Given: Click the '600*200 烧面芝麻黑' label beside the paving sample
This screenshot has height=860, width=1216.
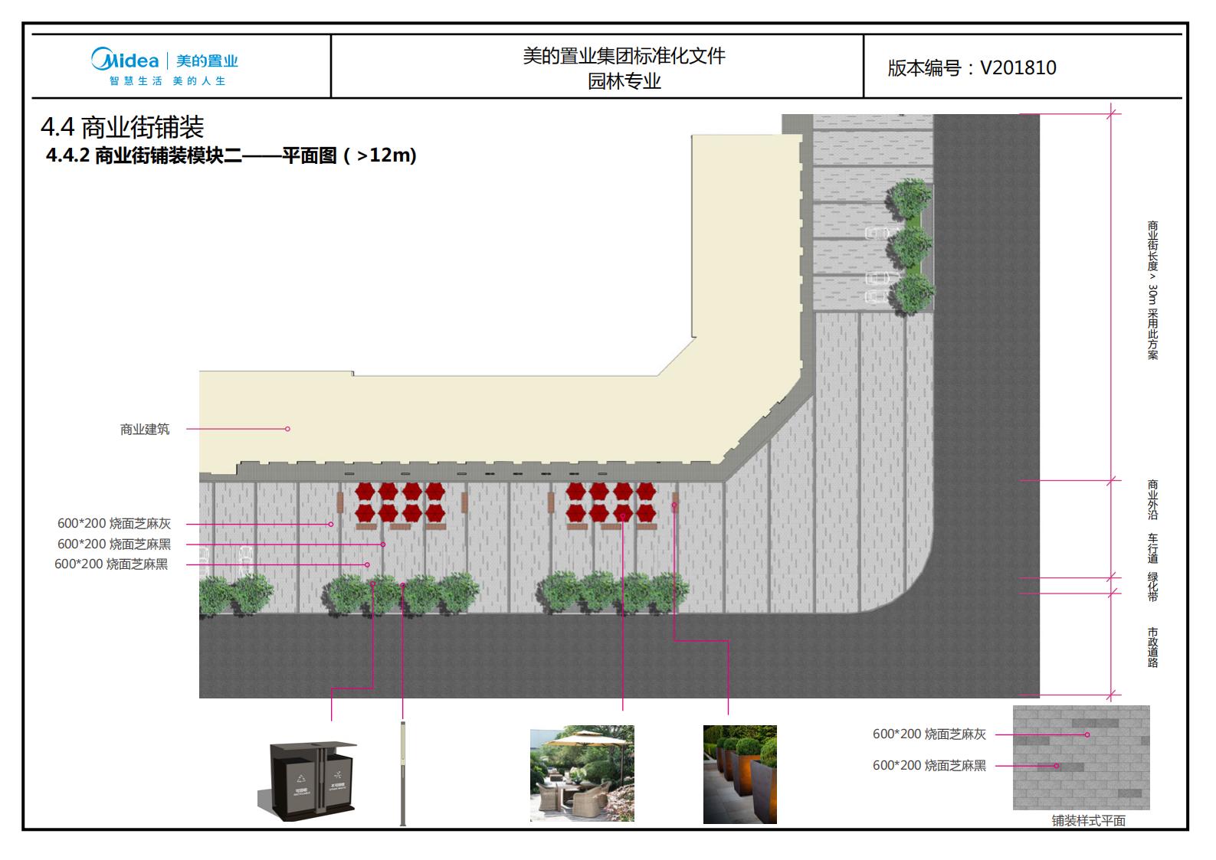Looking at the screenshot, I should pyautogui.click(x=929, y=765).
